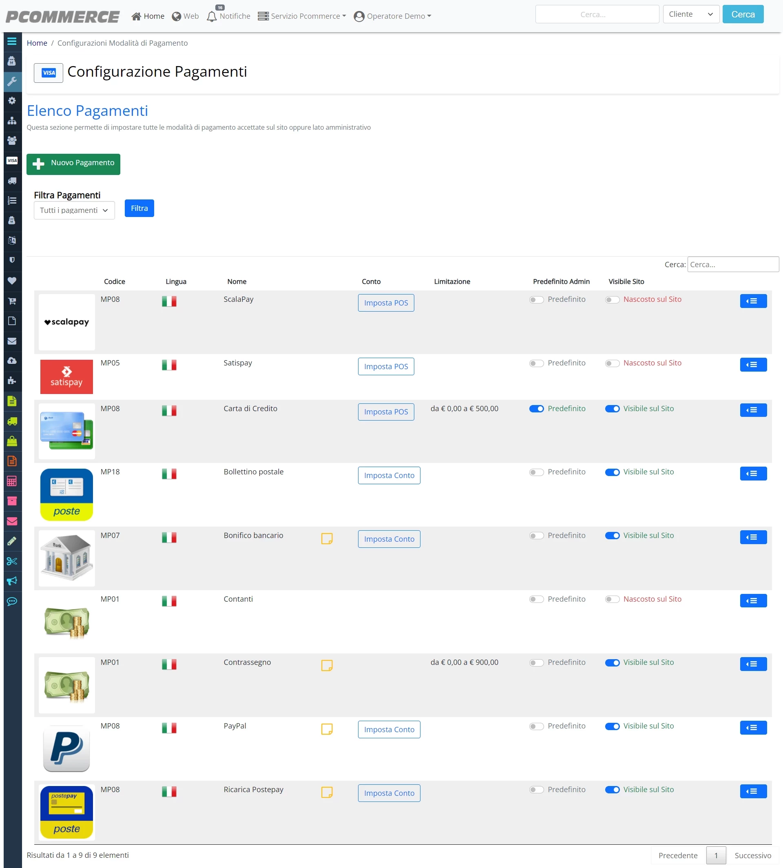Toggle the sidebar hamburger menu icon

tap(12, 41)
